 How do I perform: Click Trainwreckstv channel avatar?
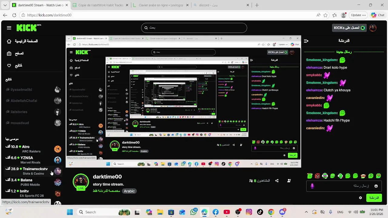coord(58,171)
